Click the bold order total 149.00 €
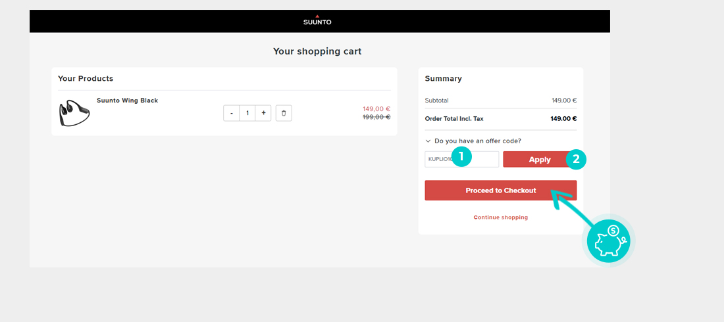Viewport: 724px width, 322px height. coord(563,118)
